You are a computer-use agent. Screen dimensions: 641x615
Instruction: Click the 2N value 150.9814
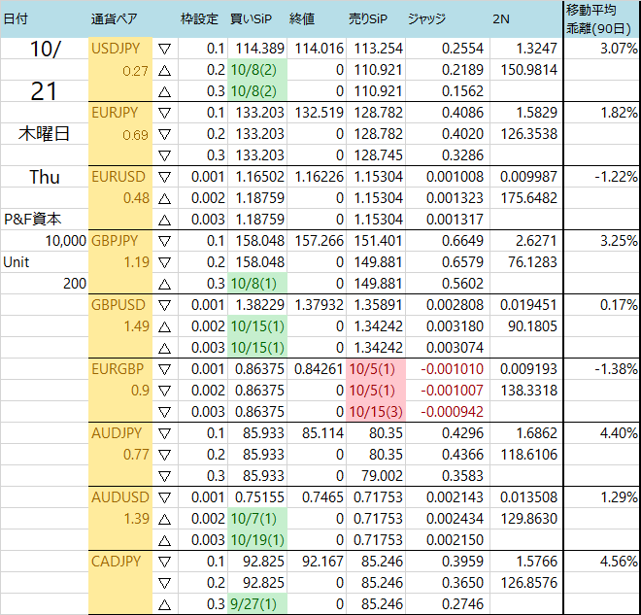point(529,70)
